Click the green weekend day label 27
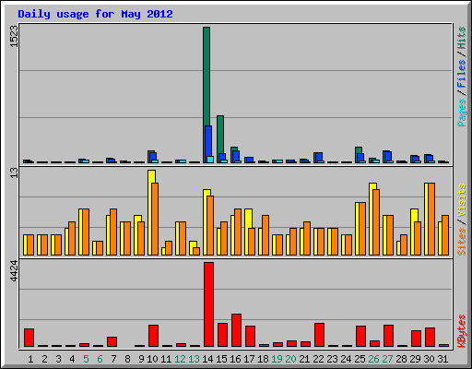The width and height of the screenshot is (472, 369). [x=387, y=359]
